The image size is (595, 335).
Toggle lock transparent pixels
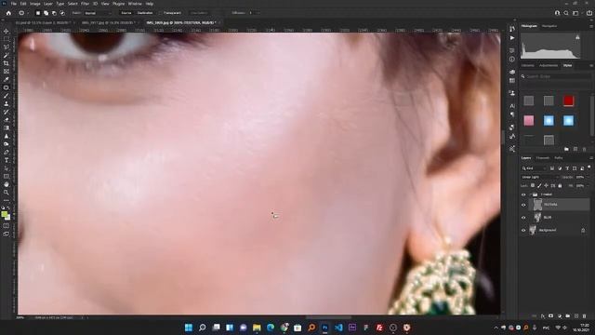click(x=533, y=186)
